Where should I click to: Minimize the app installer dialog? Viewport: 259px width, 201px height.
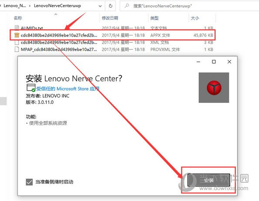click(198, 62)
